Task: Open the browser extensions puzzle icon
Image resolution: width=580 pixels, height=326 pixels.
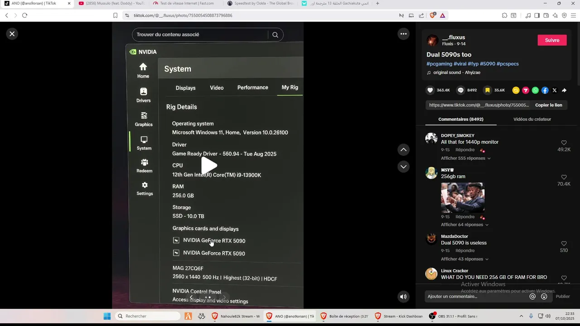Action: click(x=504, y=15)
